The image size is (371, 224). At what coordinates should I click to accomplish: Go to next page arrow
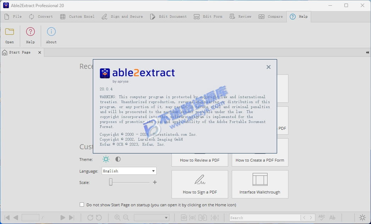pos(63,218)
